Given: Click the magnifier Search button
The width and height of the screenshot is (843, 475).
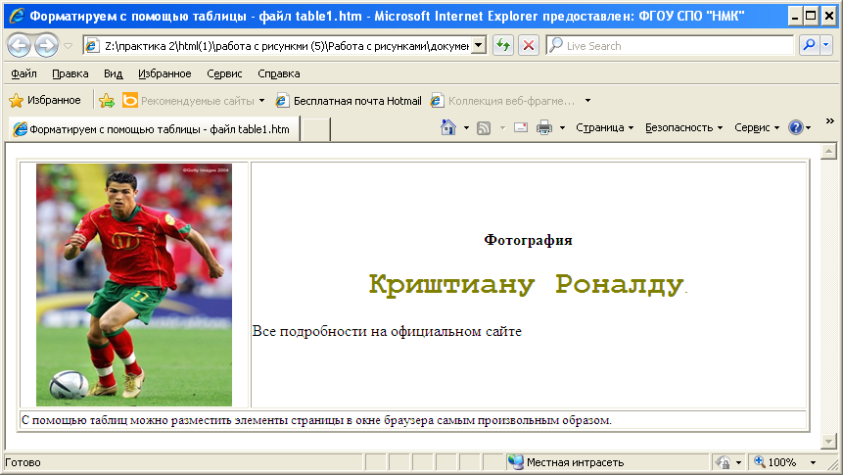Looking at the screenshot, I should point(809,46).
